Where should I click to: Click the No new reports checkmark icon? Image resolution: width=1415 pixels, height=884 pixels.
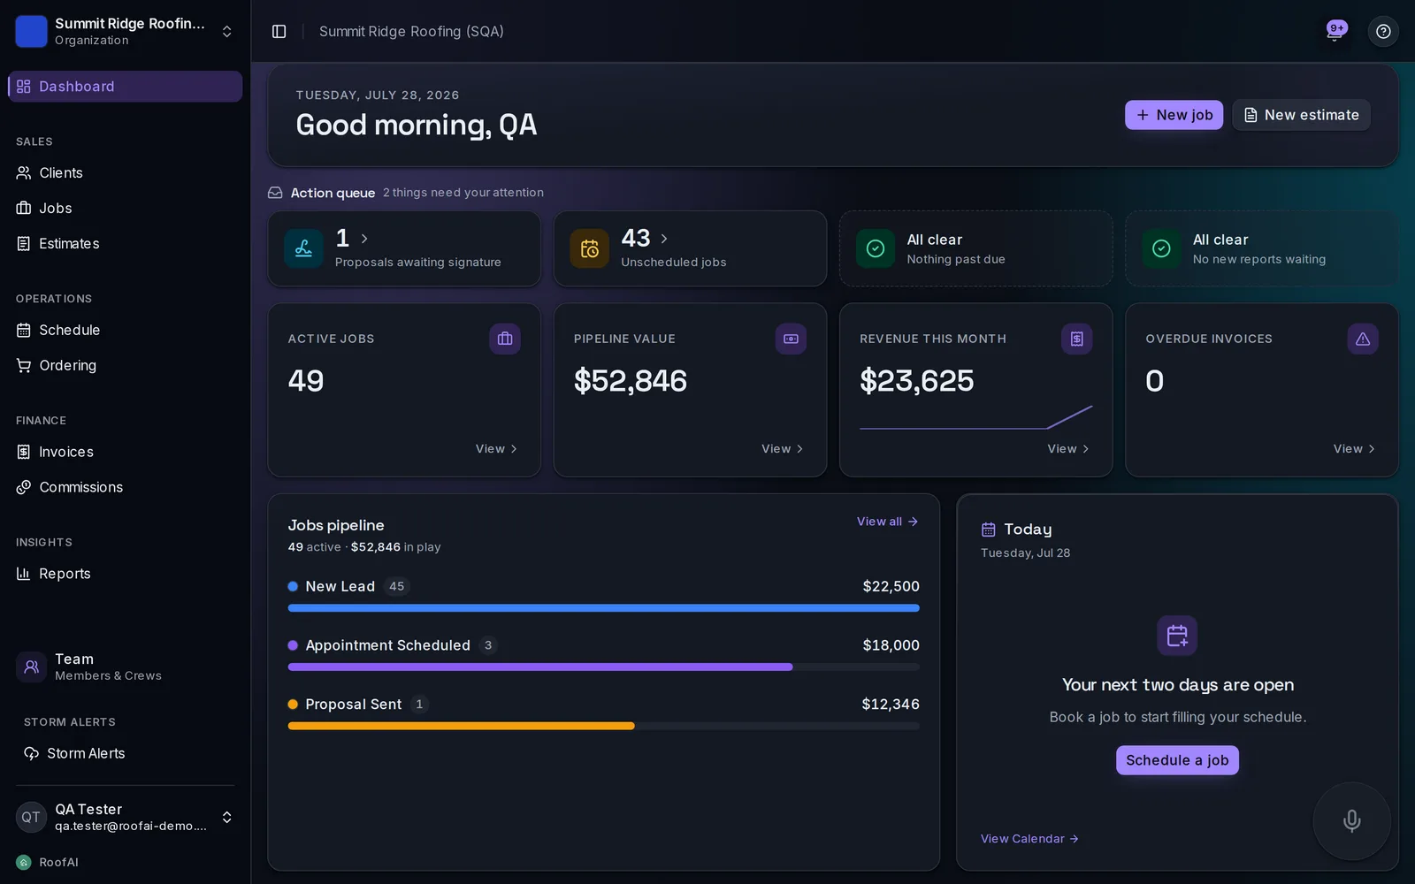(1161, 248)
